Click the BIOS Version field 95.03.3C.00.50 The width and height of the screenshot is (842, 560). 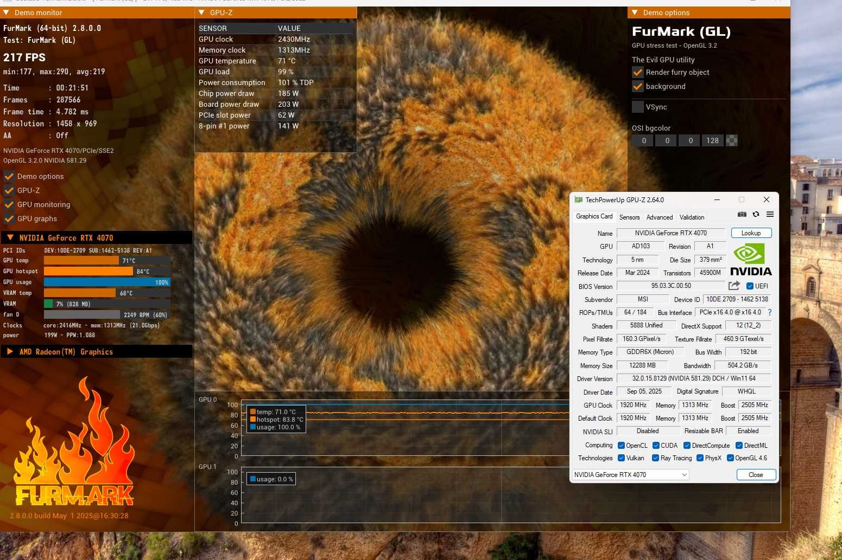(671, 286)
